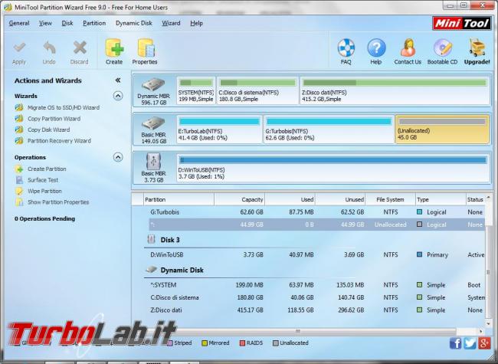Click the partition list scroll-down arrow
This screenshot has height=364, width=498.
click(489, 324)
